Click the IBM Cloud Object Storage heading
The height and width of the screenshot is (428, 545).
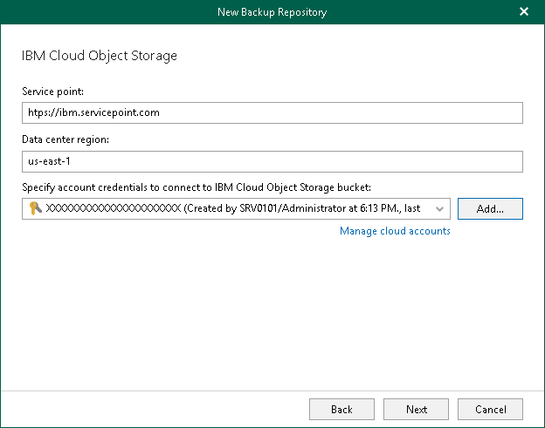(x=100, y=56)
